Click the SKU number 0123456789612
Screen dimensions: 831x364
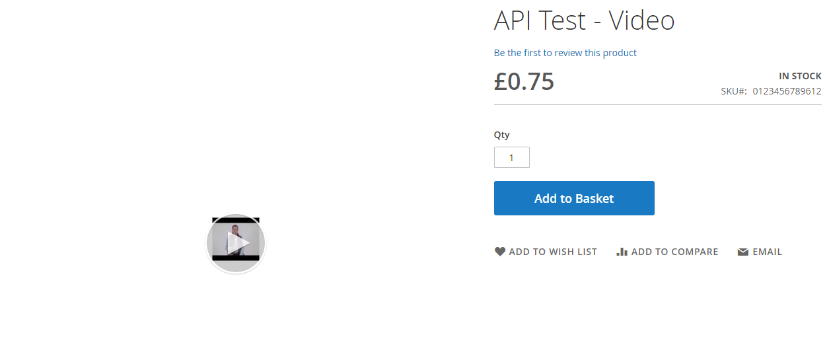tap(787, 91)
